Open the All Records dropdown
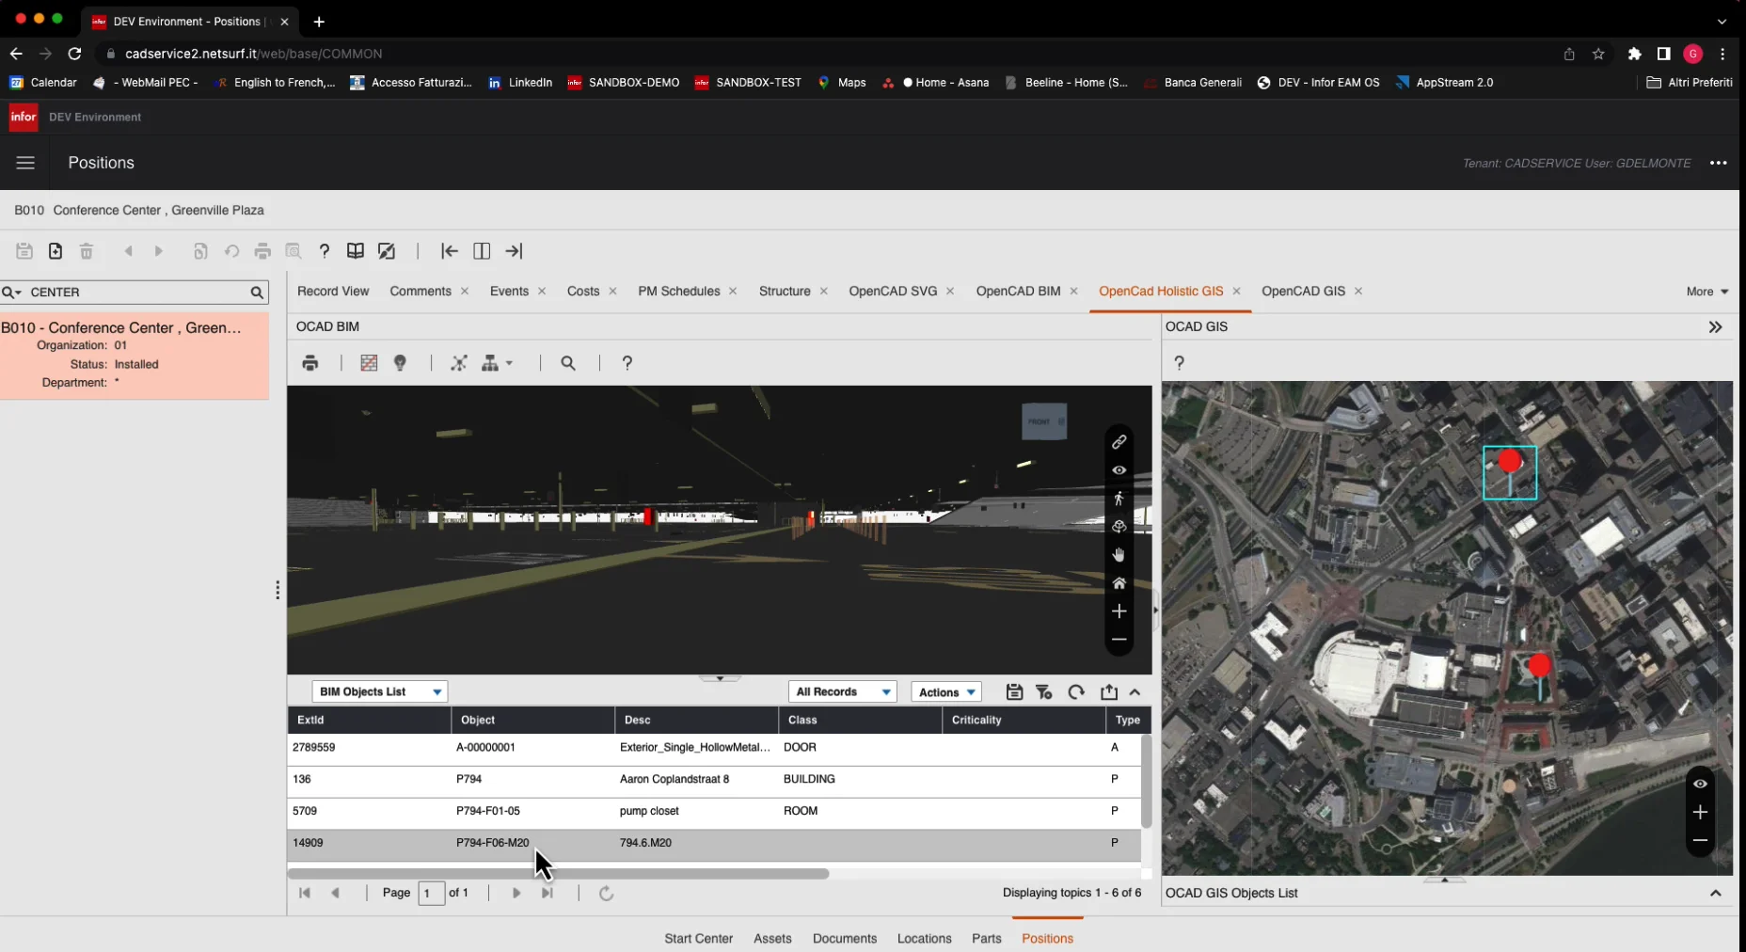Image resolution: width=1746 pixels, height=952 pixels. pos(842,691)
